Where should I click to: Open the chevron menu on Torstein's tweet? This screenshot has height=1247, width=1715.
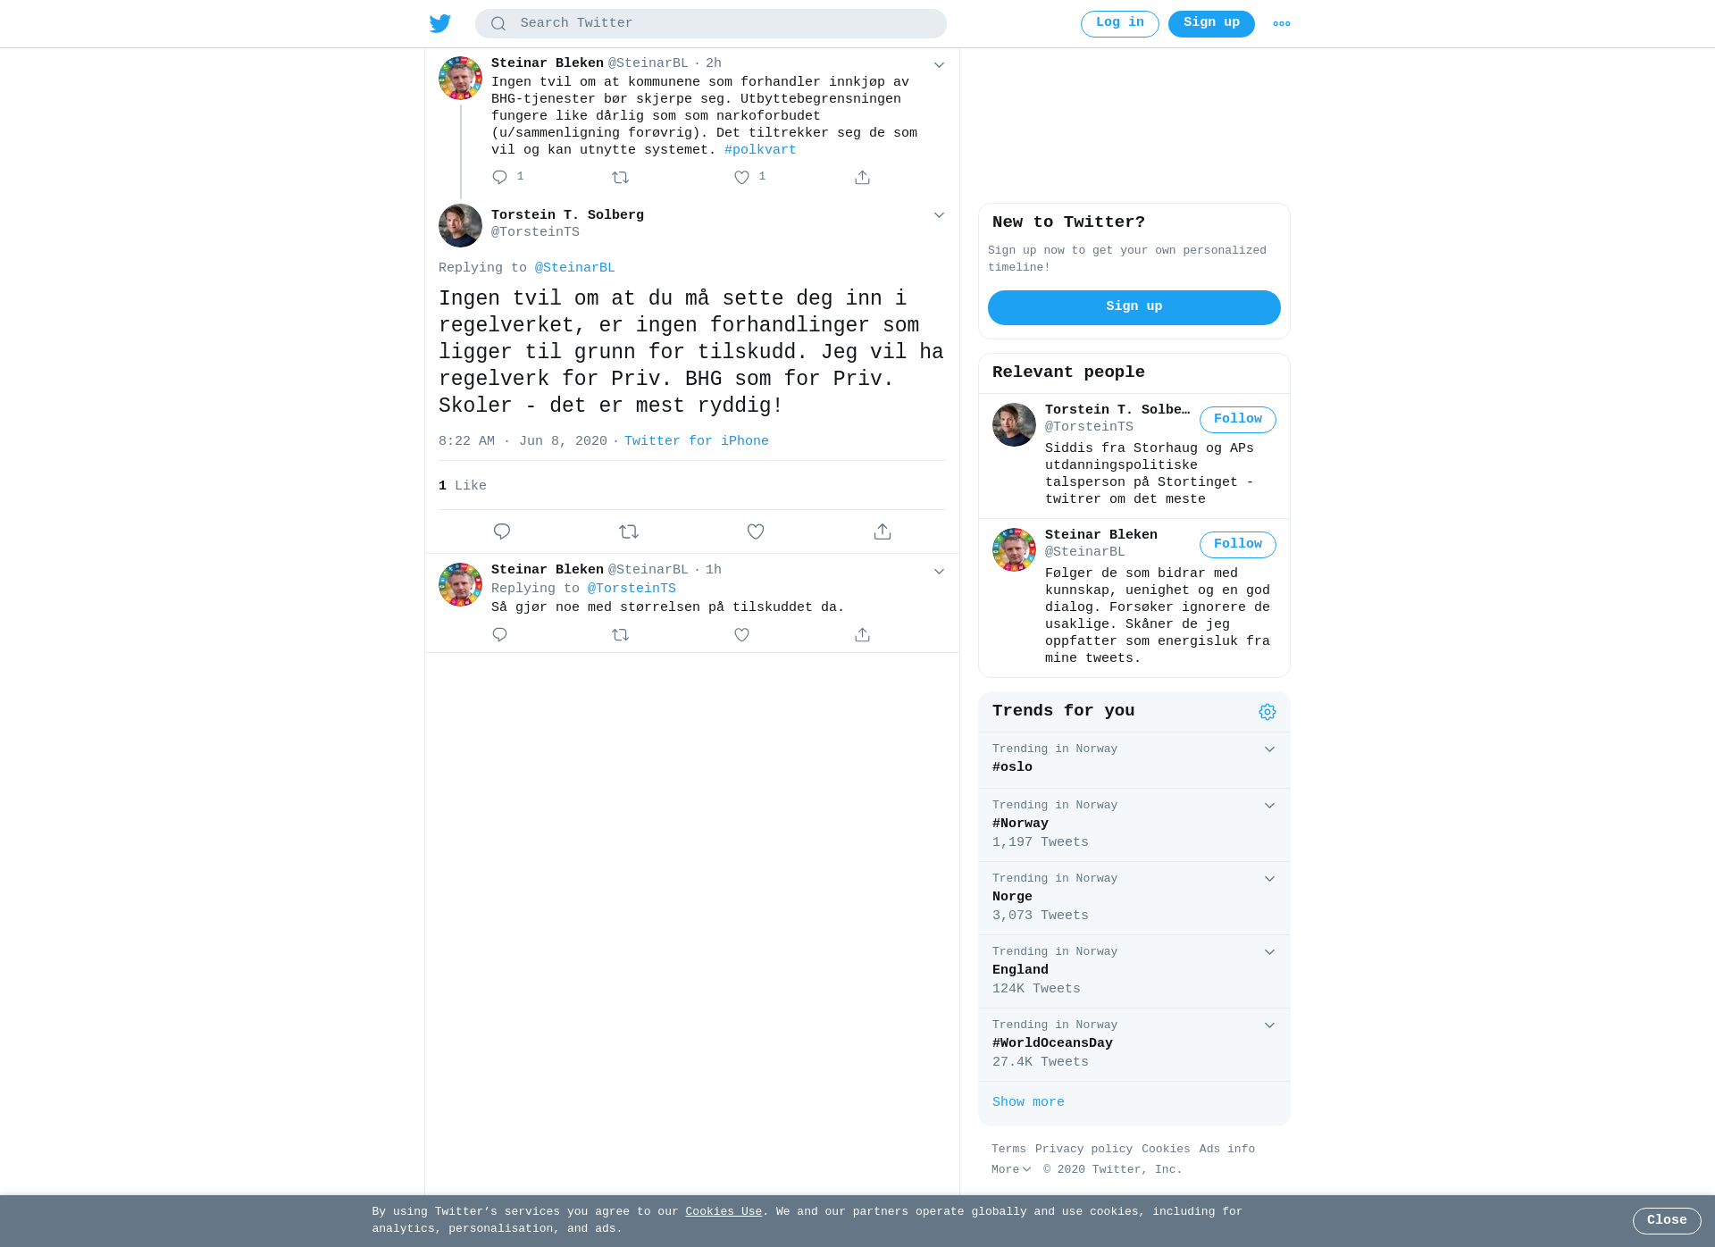(x=939, y=215)
